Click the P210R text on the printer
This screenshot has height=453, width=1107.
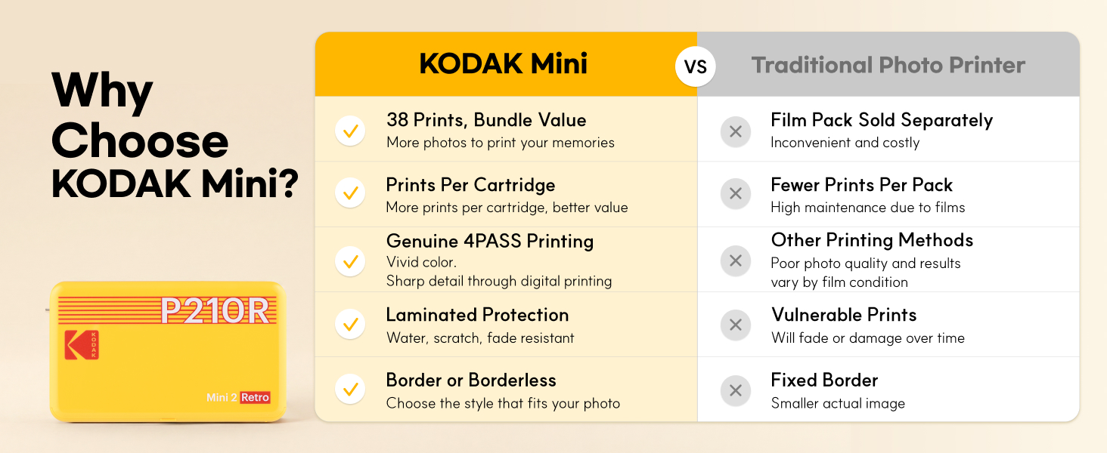216,311
